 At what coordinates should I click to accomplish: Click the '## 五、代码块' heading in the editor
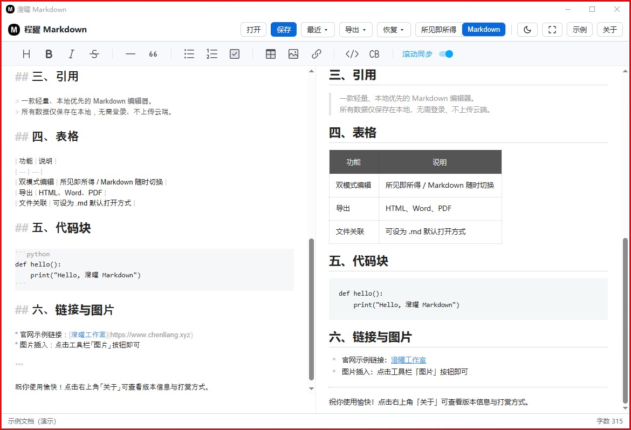click(53, 228)
